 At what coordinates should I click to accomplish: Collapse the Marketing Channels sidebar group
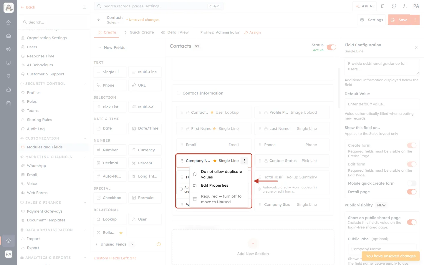click(85, 157)
